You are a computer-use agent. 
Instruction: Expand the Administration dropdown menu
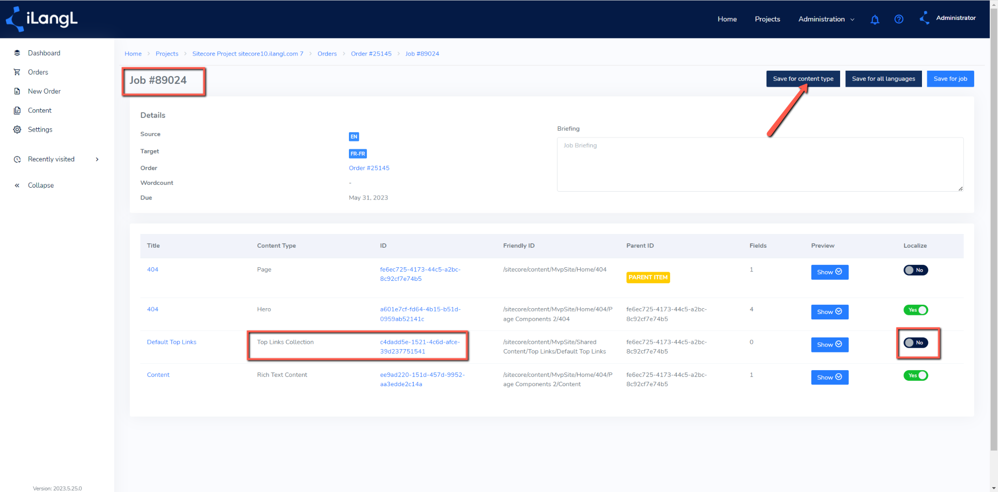click(826, 19)
